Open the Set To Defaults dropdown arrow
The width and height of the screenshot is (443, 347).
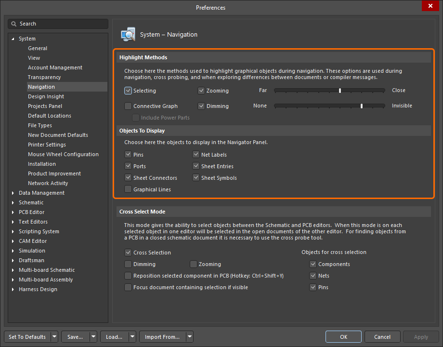pos(54,337)
